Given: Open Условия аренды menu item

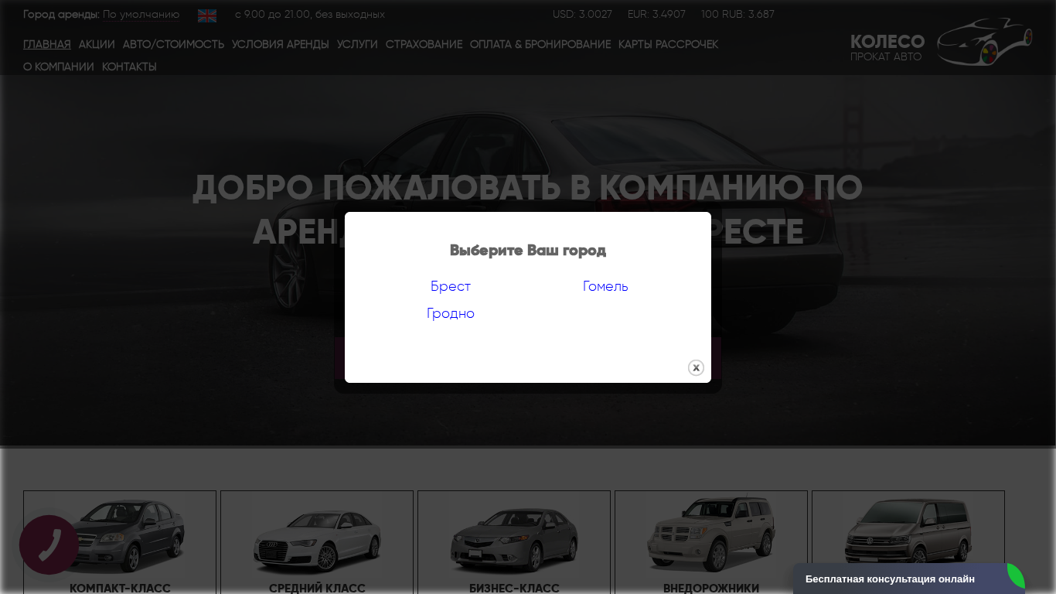Looking at the screenshot, I should [281, 44].
